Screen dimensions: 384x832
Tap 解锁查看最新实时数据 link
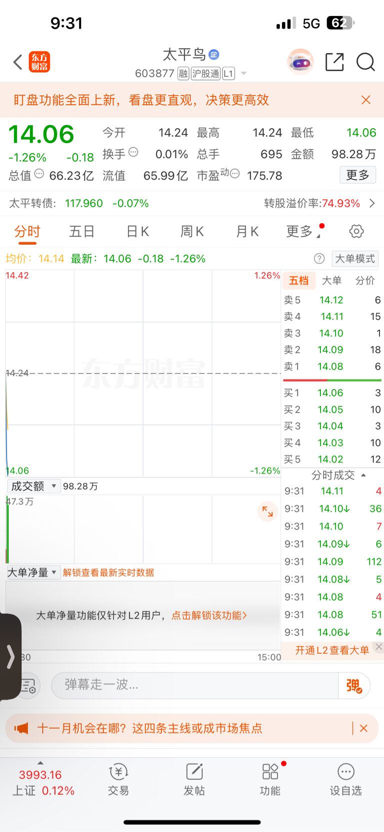pyautogui.click(x=108, y=573)
